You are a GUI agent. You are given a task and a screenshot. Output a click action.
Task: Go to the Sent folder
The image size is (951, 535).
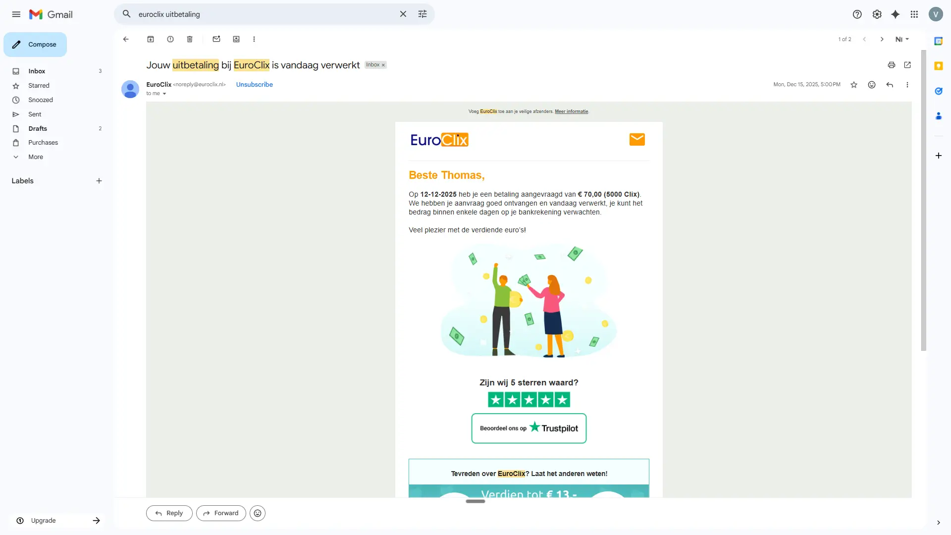pyautogui.click(x=35, y=114)
